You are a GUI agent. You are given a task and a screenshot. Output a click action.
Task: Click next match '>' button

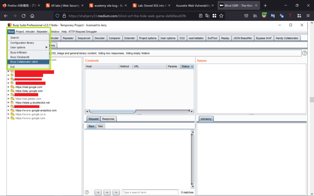116,192
